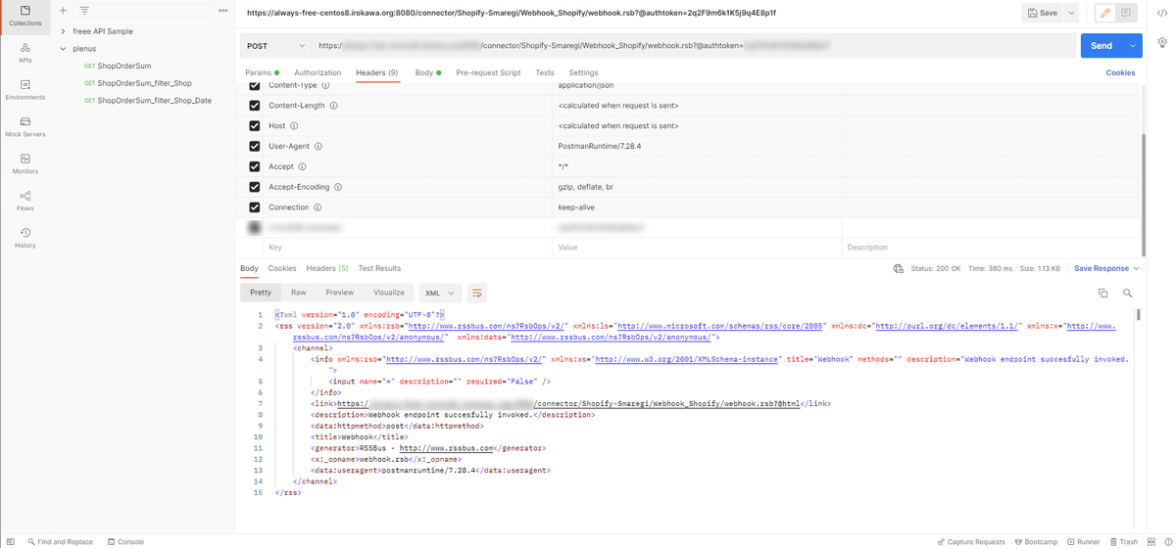Uncheck the Content-Type header checkbox

click(x=255, y=86)
